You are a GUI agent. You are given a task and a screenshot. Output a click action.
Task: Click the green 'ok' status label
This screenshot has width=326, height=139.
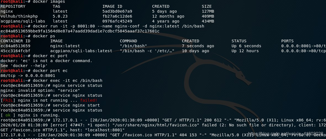8,115
